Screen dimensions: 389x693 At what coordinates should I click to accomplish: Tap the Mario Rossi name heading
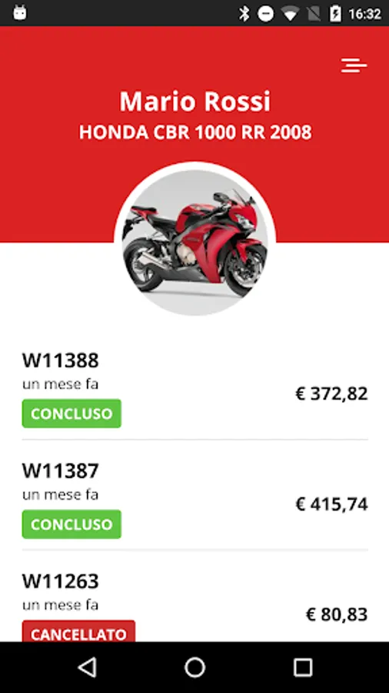[195, 101]
